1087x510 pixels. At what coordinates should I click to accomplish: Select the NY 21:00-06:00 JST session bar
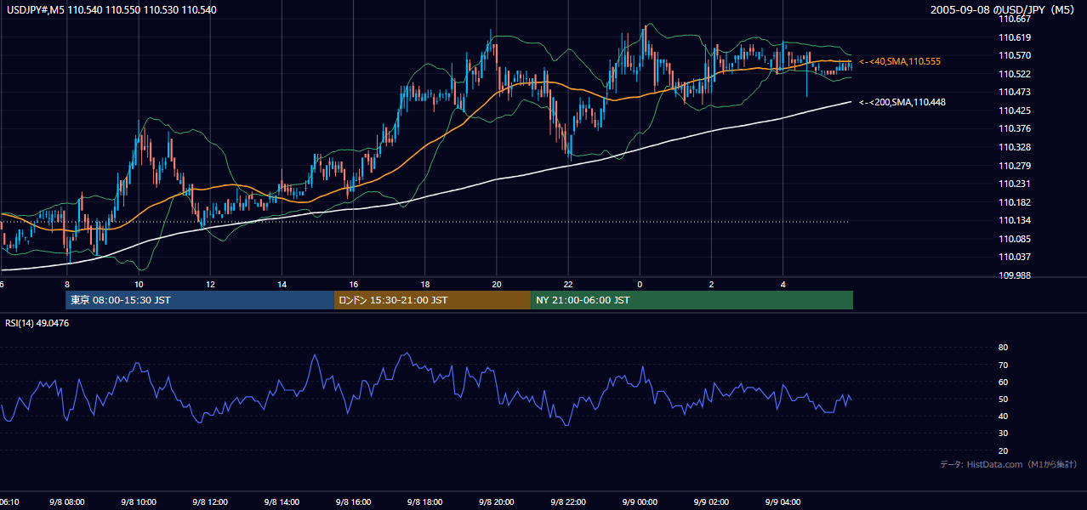(691, 300)
